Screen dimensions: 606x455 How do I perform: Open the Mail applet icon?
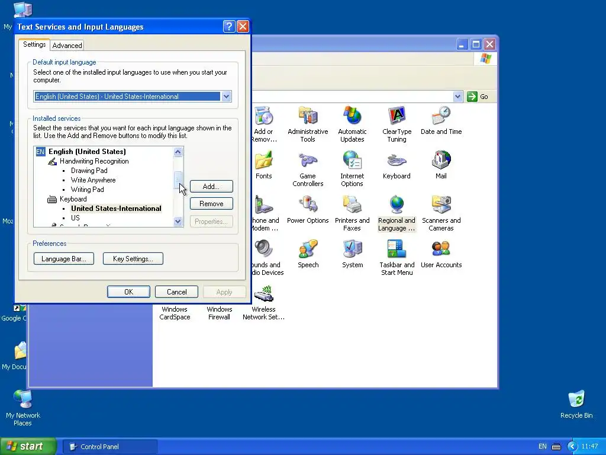[x=441, y=165]
